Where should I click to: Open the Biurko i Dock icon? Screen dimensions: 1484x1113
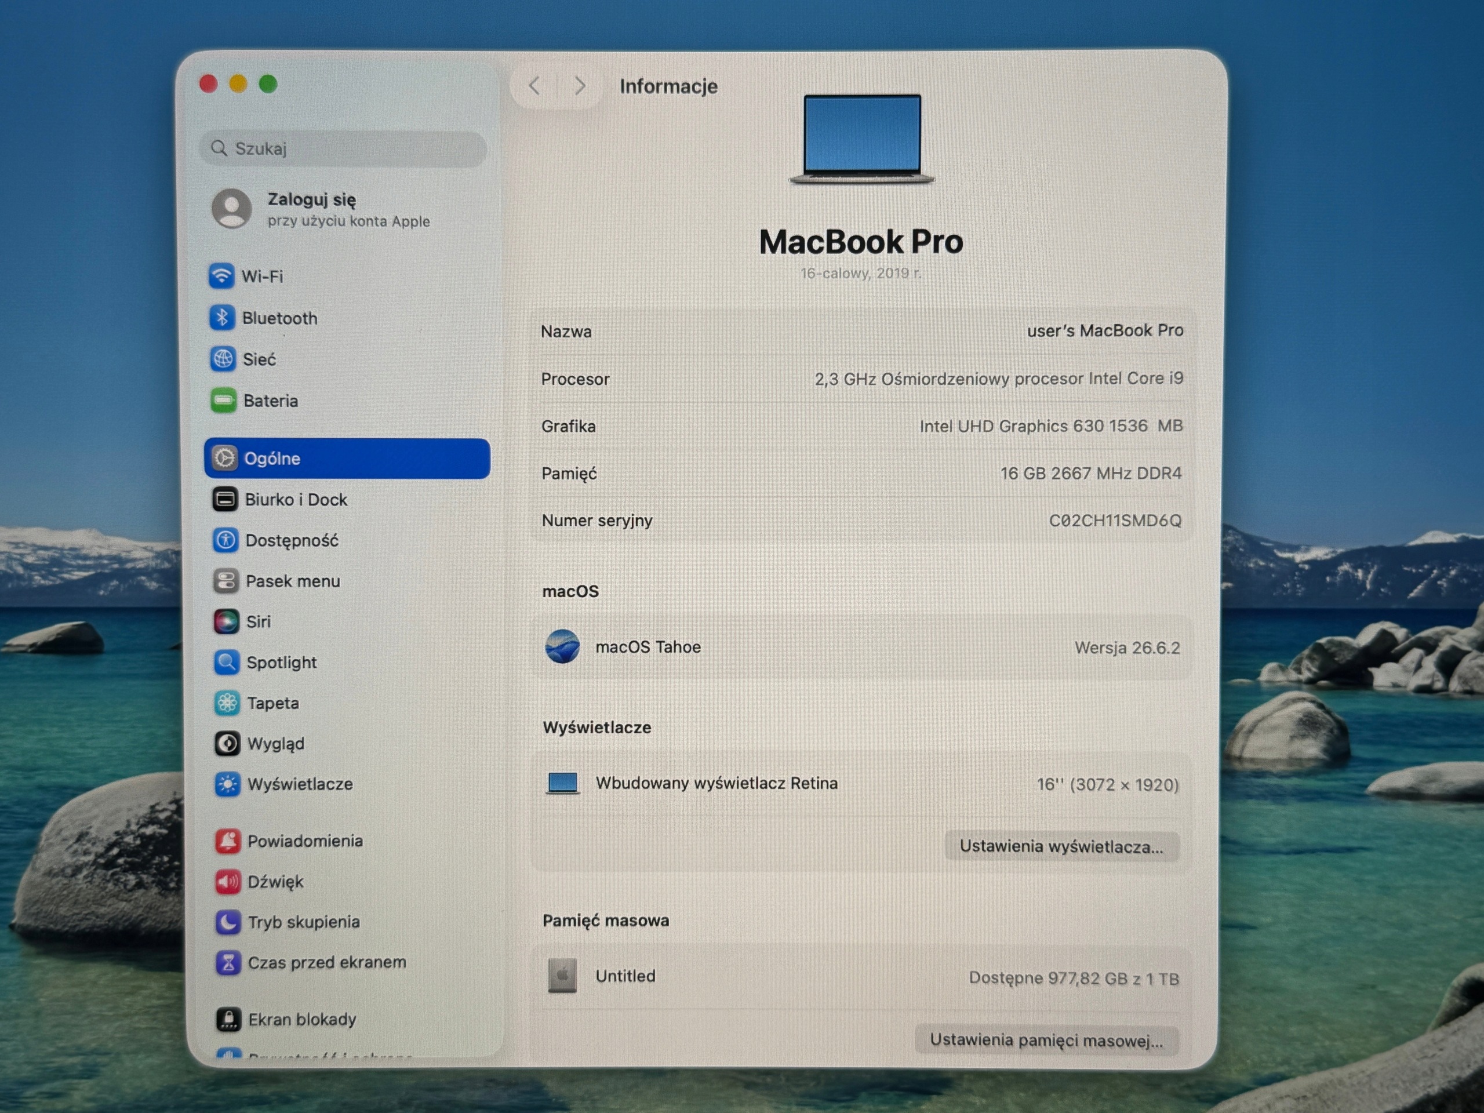225,499
